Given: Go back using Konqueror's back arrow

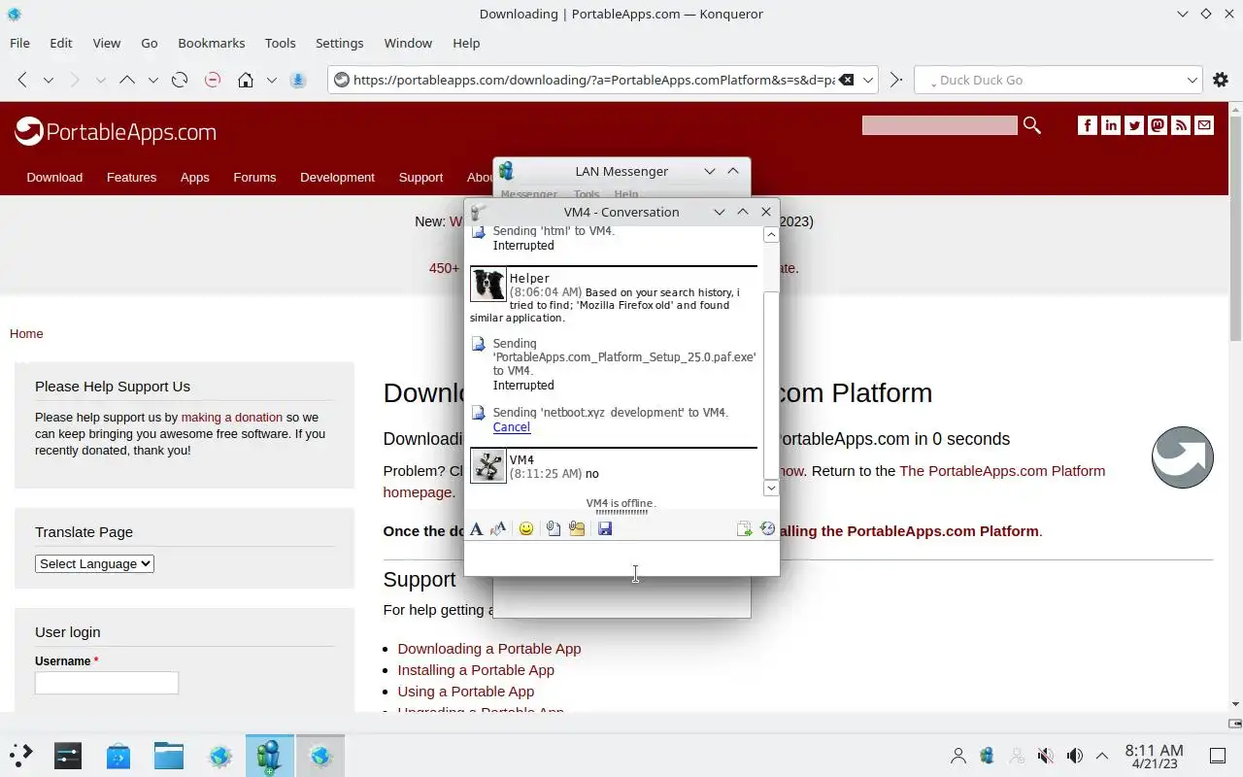Looking at the screenshot, I should (22, 80).
